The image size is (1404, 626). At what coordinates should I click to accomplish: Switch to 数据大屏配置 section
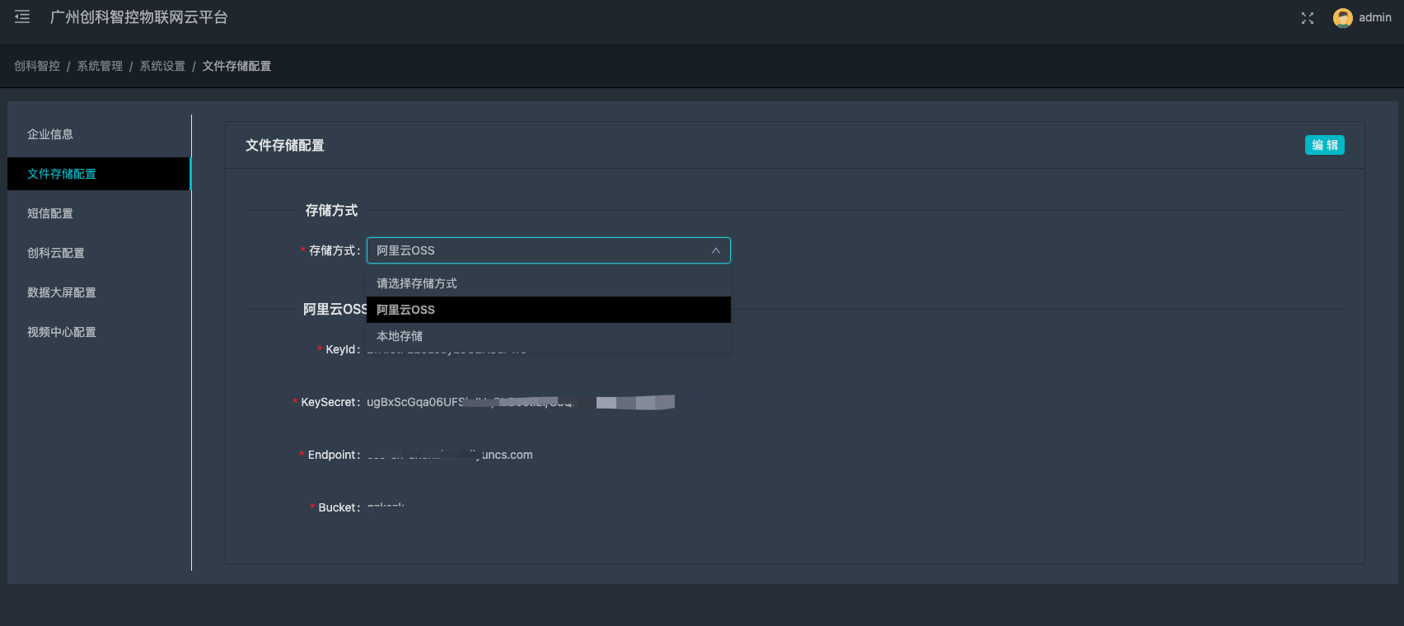tap(62, 292)
